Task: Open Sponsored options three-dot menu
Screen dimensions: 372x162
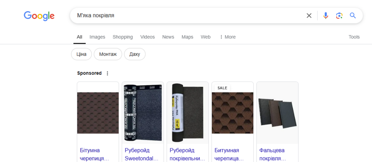Action: [x=108, y=73]
